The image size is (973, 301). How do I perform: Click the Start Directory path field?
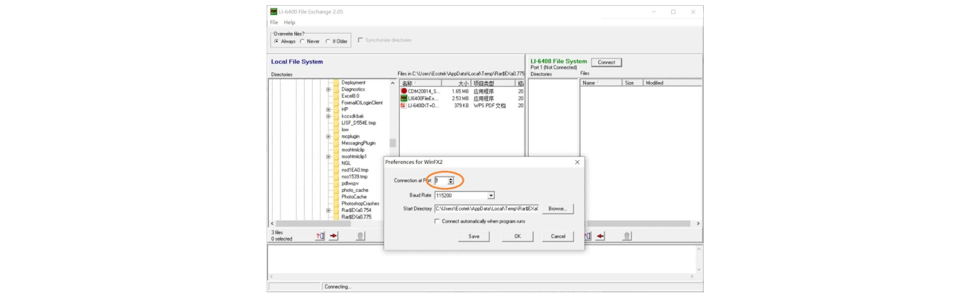pos(486,209)
